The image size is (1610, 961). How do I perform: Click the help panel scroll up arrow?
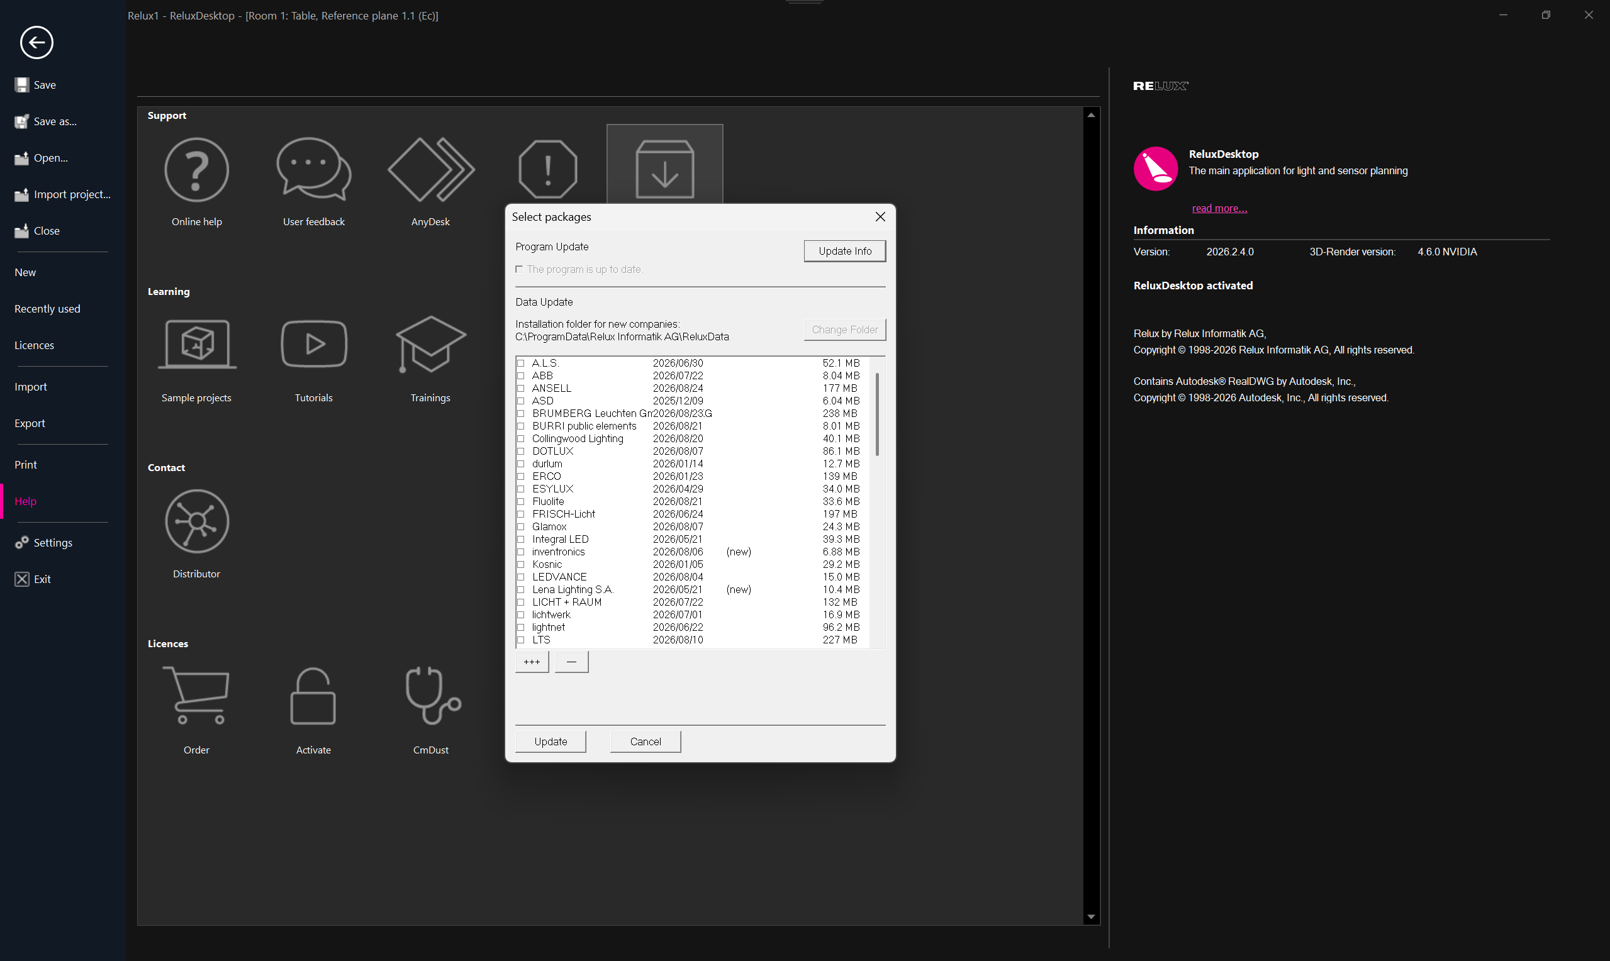click(x=1091, y=115)
